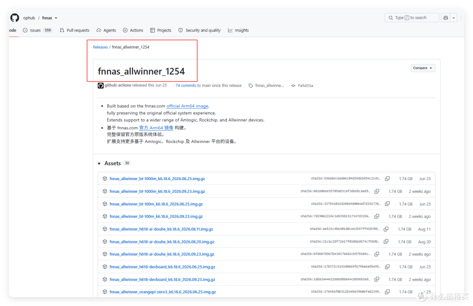
Task: Click package icon for bt-100m 2026.09.23
Action: point(105,216)
